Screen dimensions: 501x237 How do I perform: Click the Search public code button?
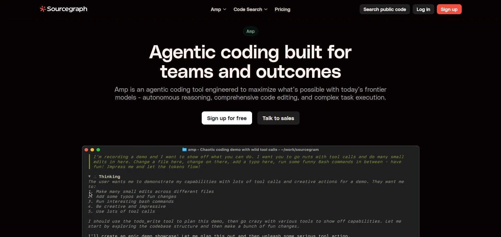[385, 9]
